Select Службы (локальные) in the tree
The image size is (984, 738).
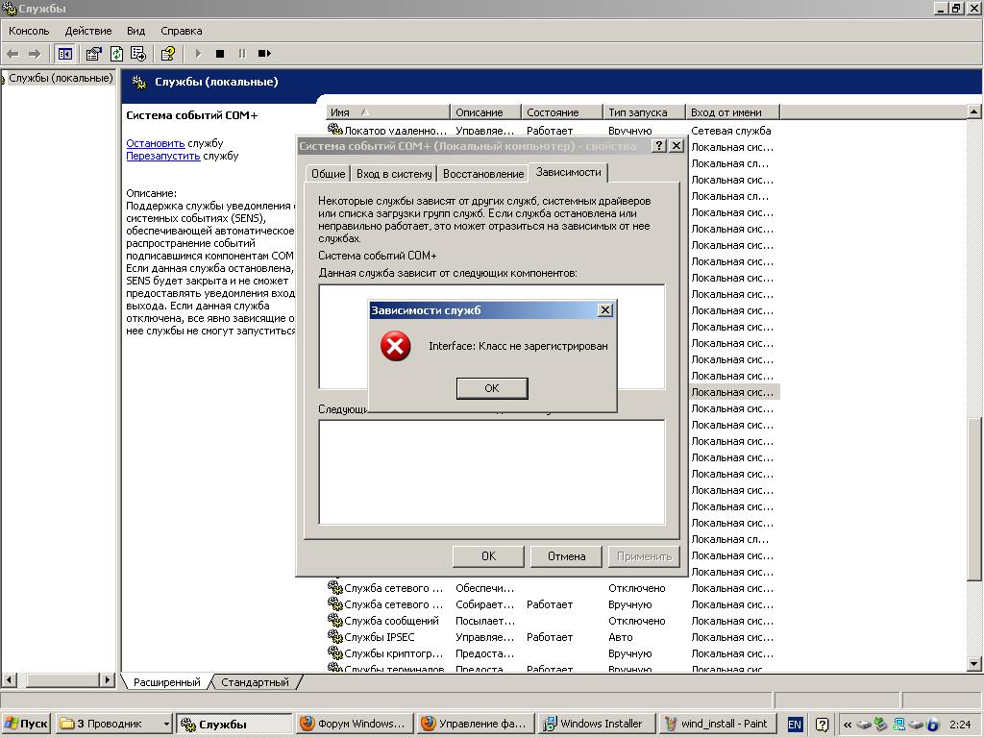(60, 78)
